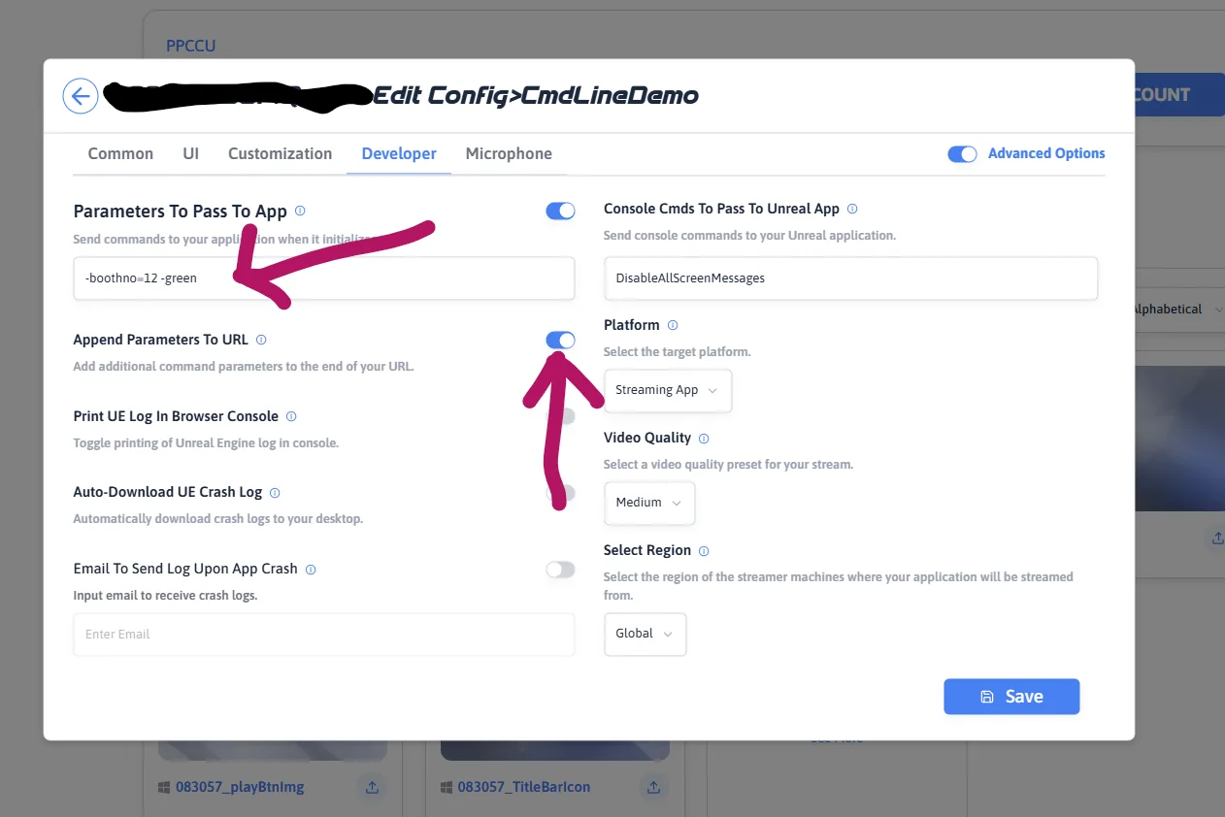1225x817 pixels.
Task: Switch to the Common tab
Action: point(120,153)
